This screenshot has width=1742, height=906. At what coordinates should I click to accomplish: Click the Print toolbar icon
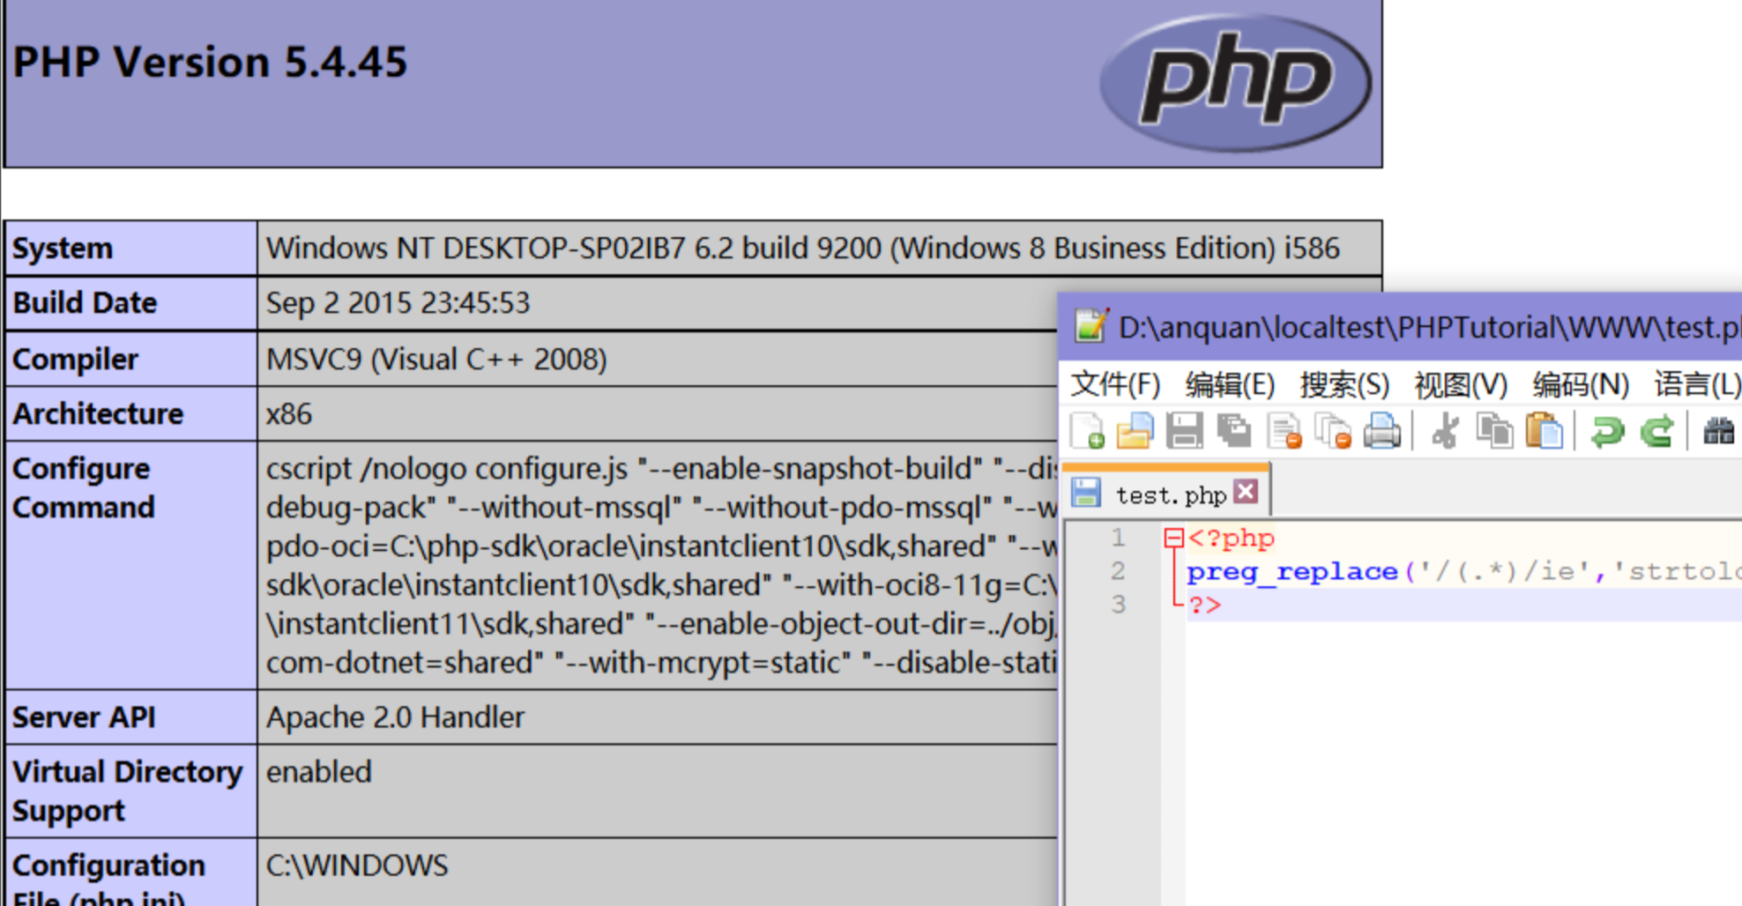pos(1382,432)
